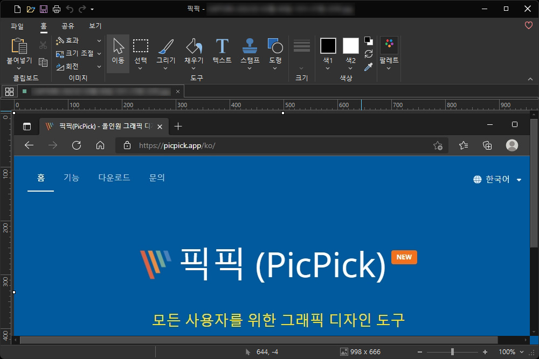539x359 pixels.
Task: Switch to the 공유 ribbon tab
Action: pos(68,26)
